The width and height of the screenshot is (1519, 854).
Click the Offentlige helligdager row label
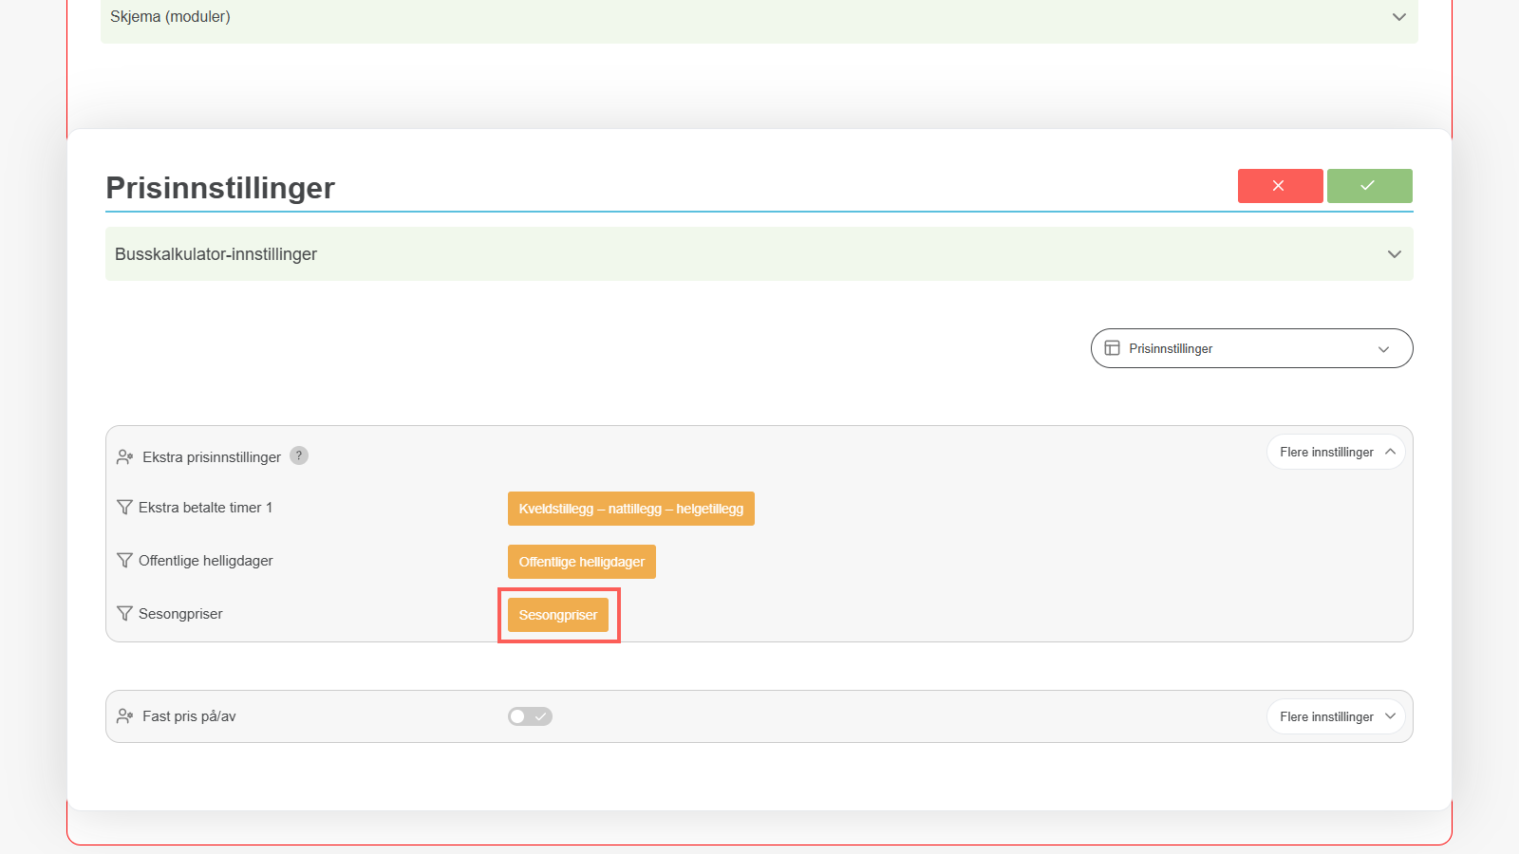tap(206, 561)
